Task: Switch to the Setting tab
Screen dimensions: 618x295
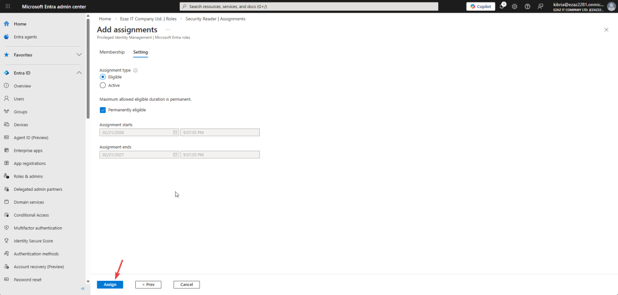Action: point(140,52)
